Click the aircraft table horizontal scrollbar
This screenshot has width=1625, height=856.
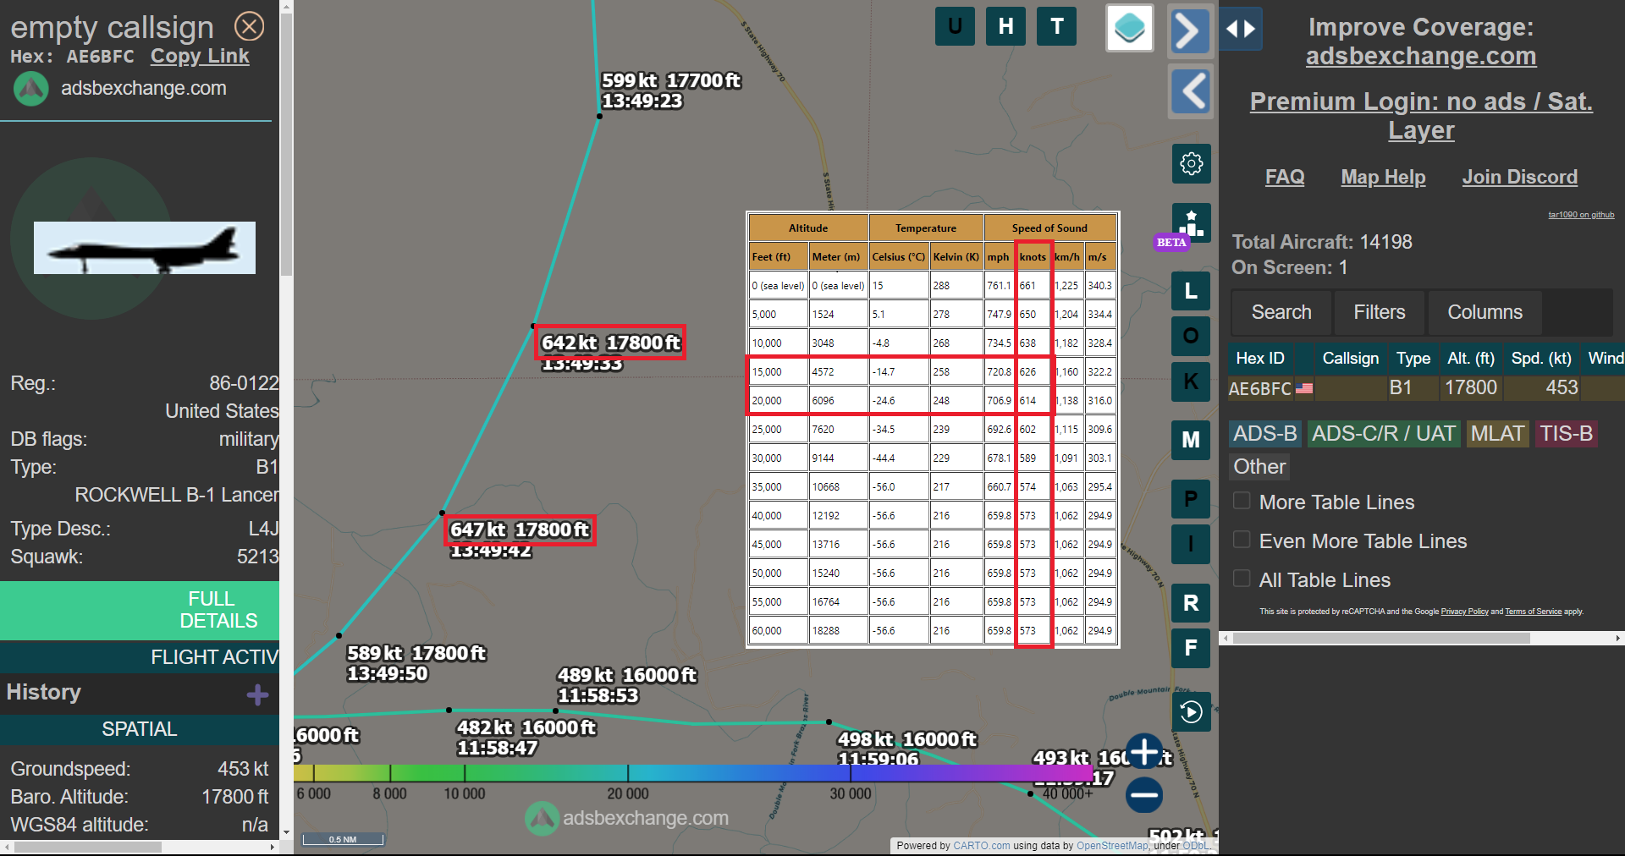point(1381,639)
